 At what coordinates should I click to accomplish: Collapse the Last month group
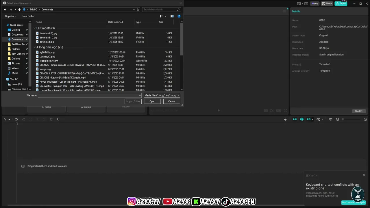coord(35,28)
